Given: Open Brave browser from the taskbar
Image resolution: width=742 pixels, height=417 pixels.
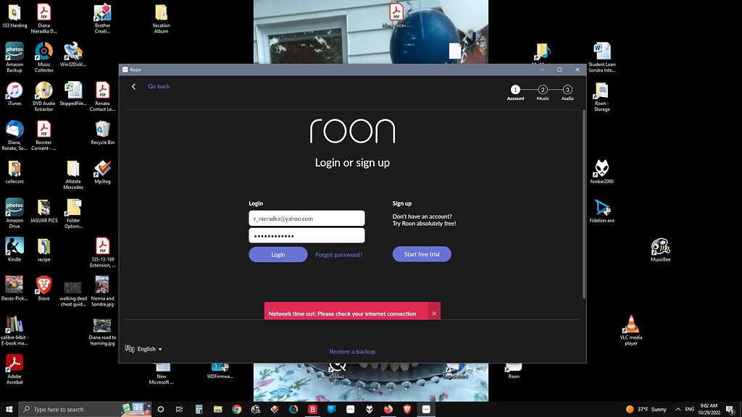Looking at the screenshot, I should [x=406, y=409].
